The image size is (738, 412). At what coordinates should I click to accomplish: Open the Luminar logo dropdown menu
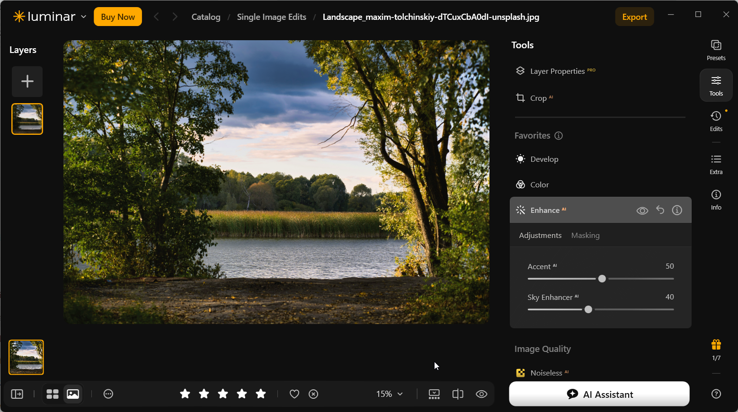pyautogui.click(x=50, y=17)
